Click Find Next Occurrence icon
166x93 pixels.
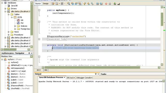pyautogui.click(x=76, y=4)
